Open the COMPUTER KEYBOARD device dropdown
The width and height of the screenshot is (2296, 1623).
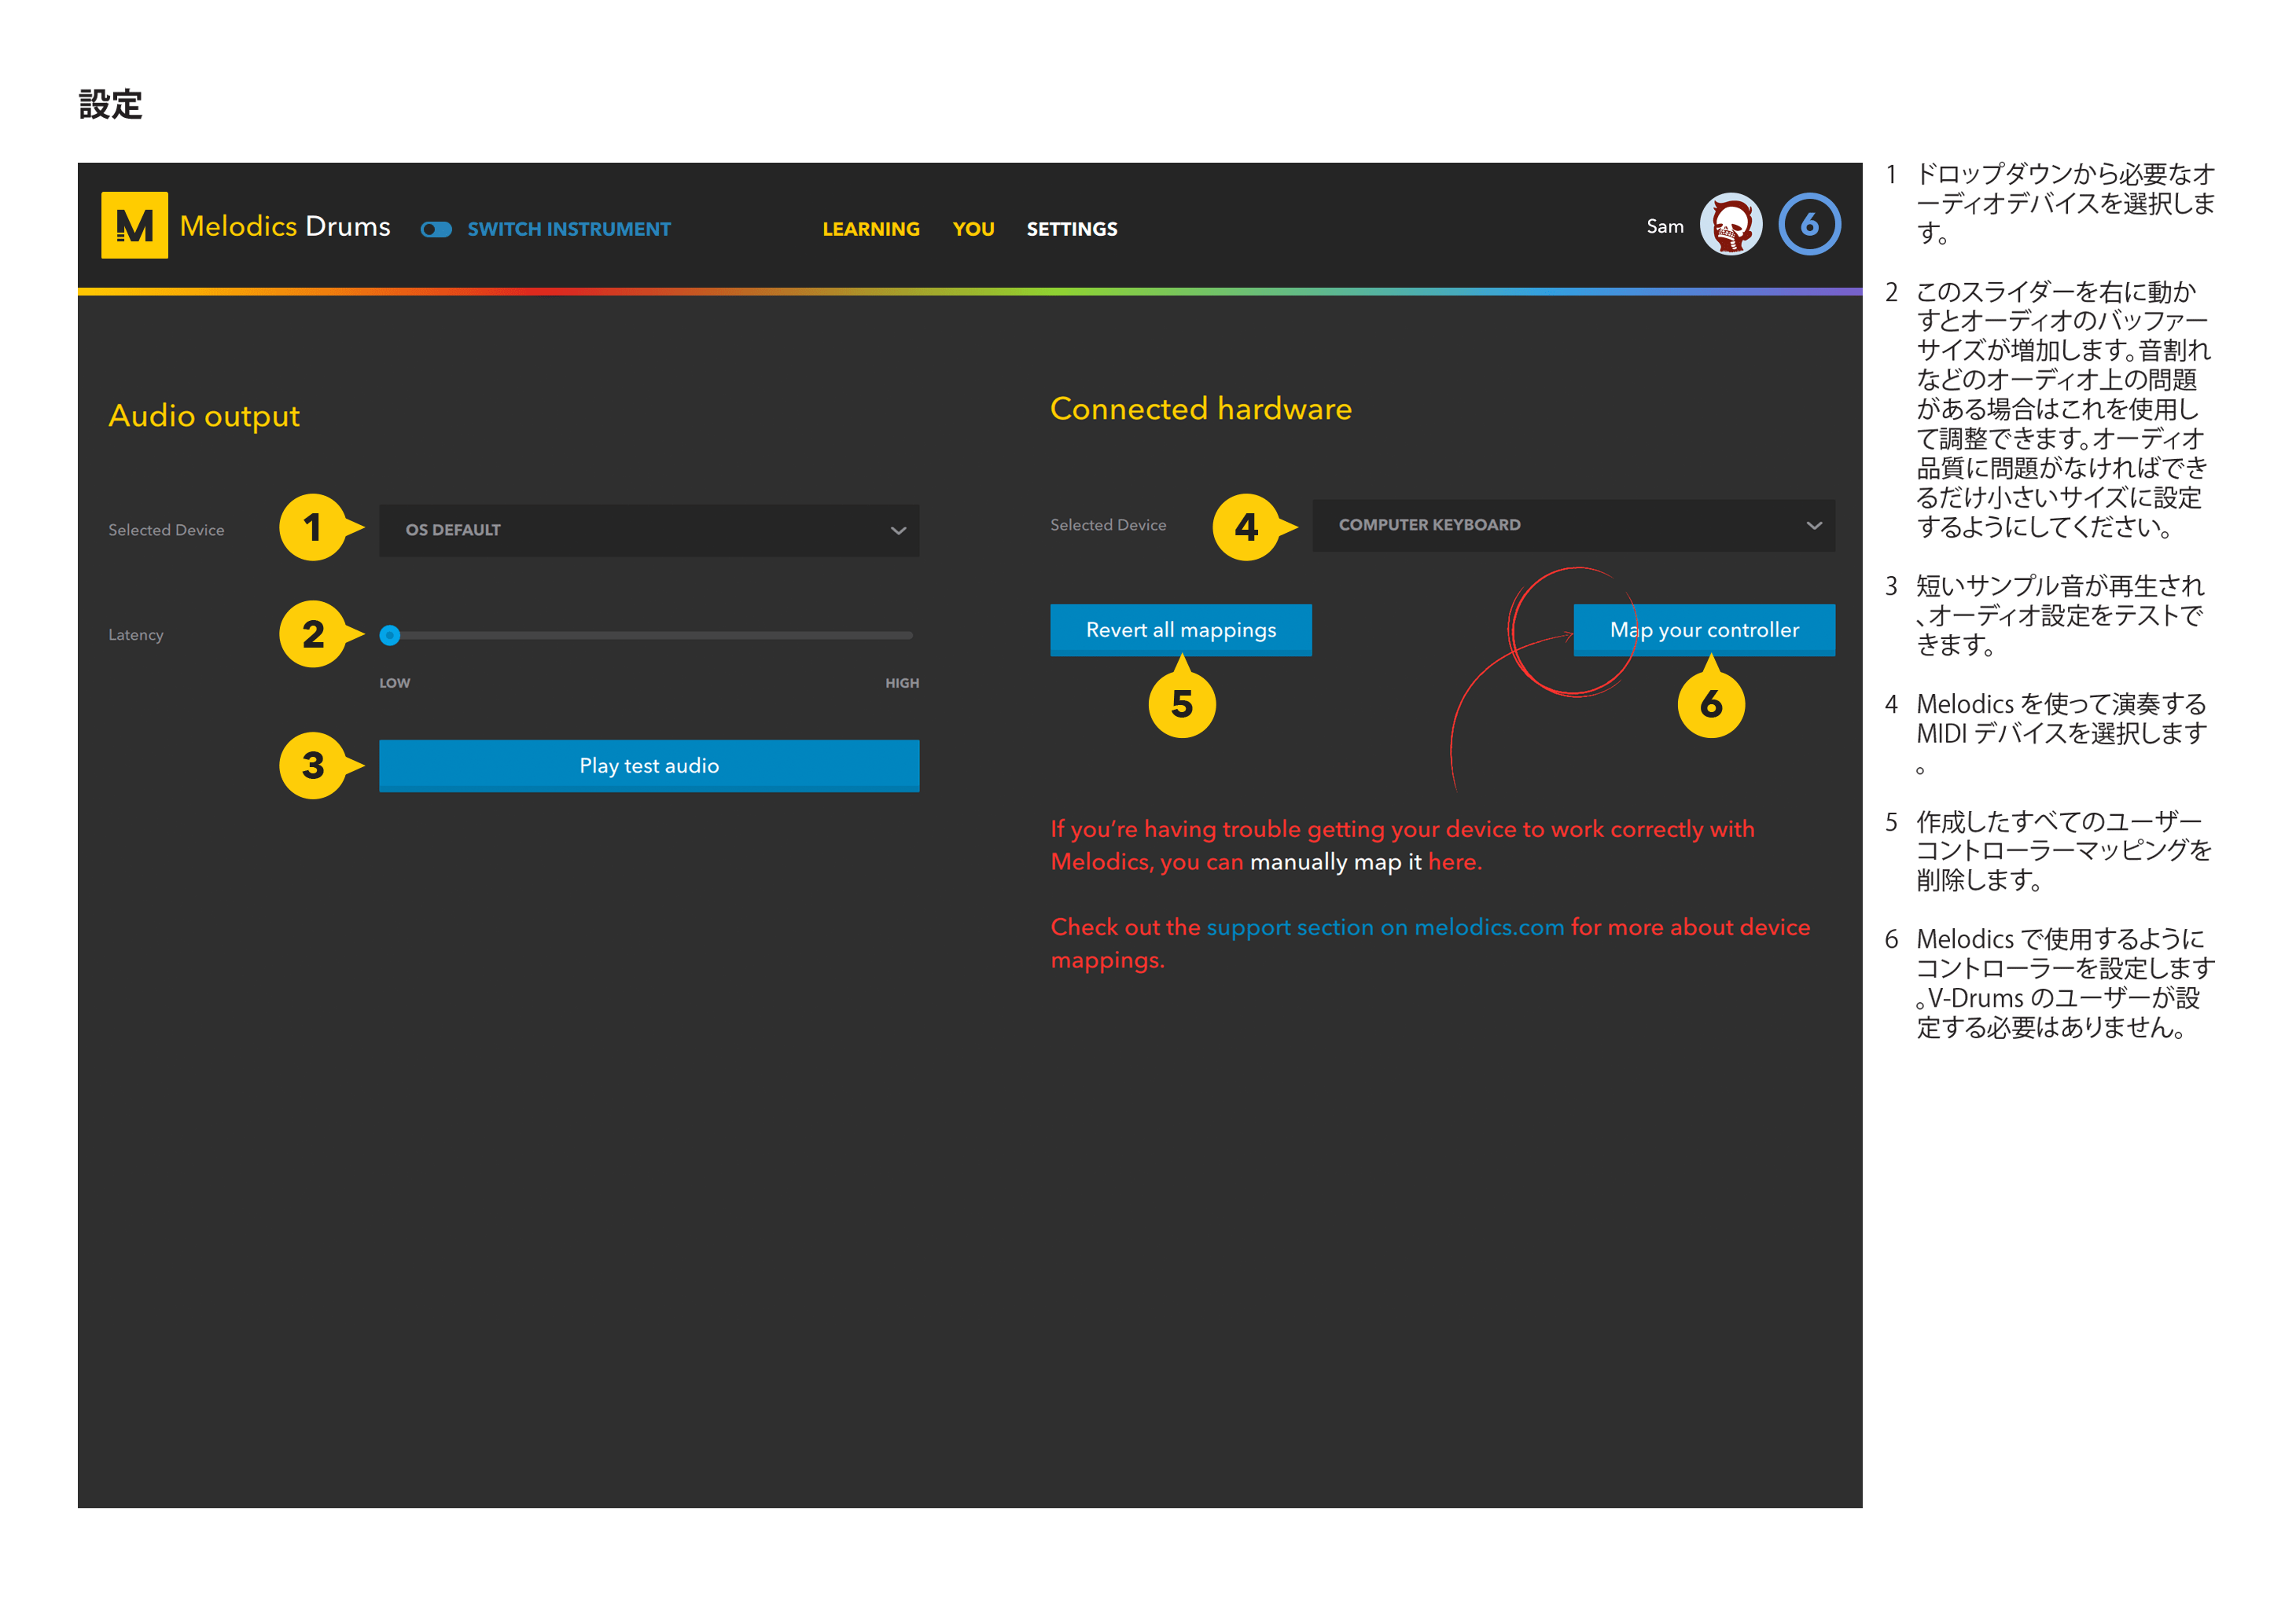tap(1574, 525)
